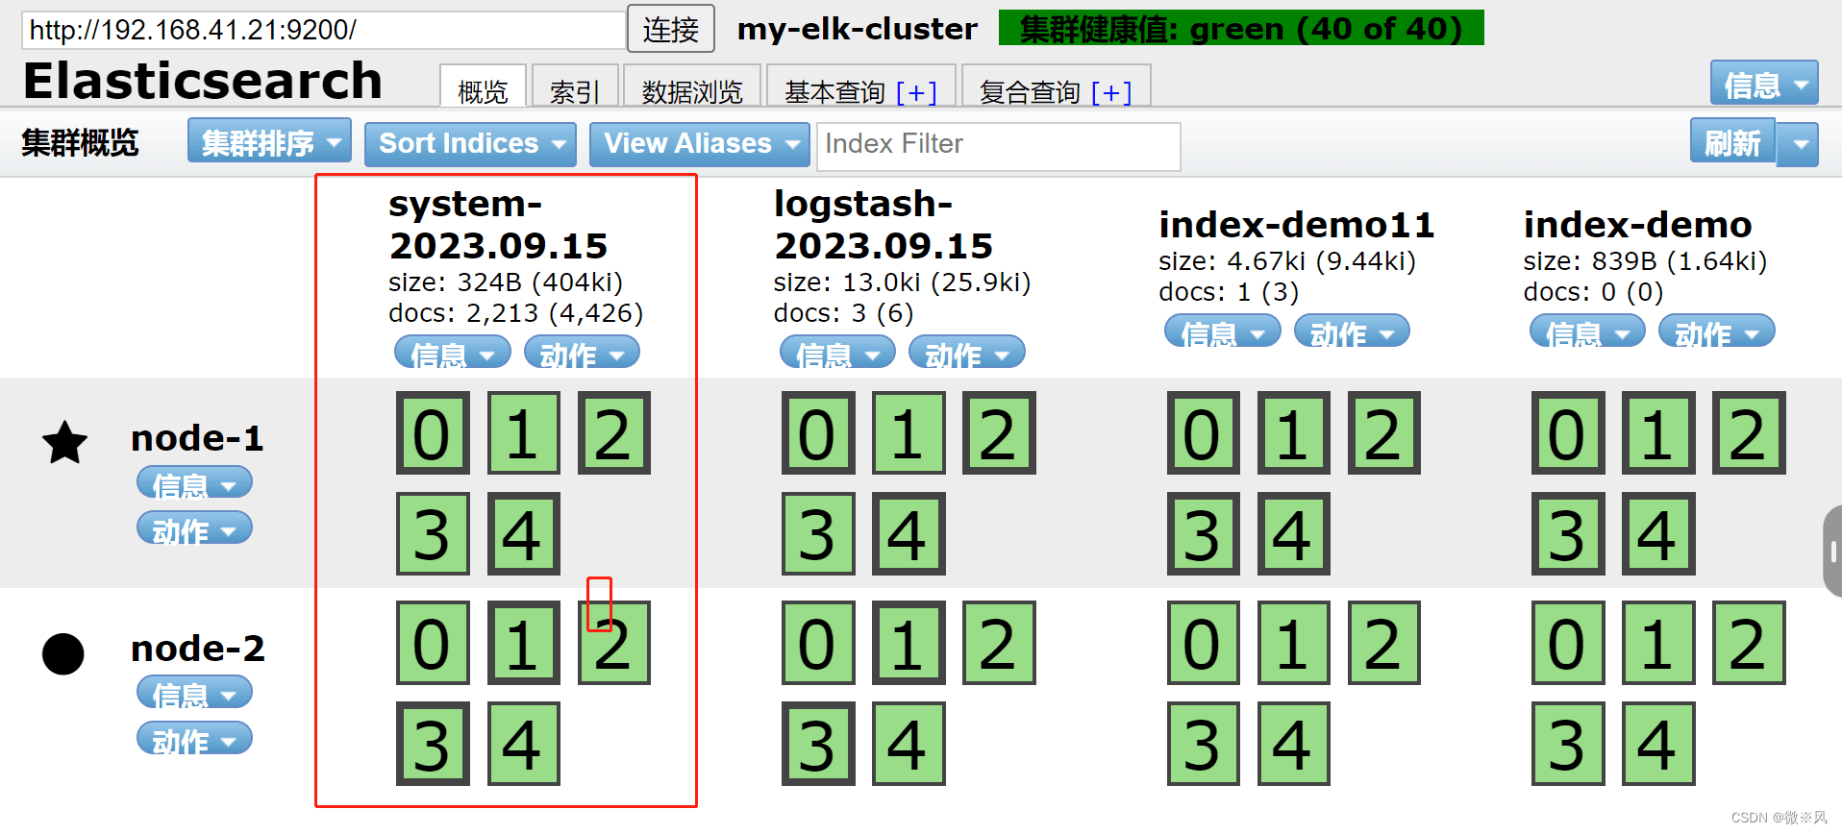
Task: Select shard 3 of system-2023.09.15 on node-2
Action: (433, 744)
